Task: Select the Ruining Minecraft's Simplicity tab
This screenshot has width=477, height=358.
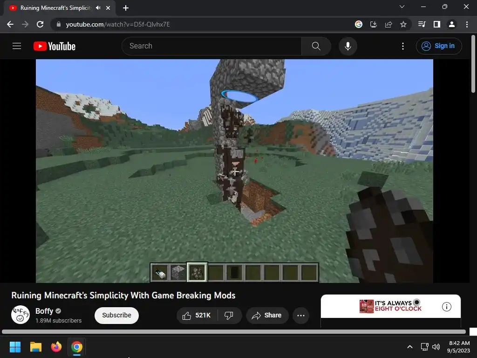Action: [x=55, y=8]
